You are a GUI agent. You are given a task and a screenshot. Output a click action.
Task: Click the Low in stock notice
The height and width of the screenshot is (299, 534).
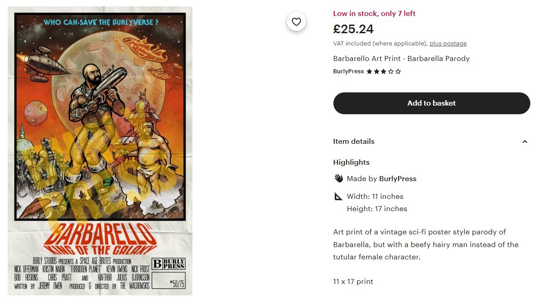pos(374,14)
